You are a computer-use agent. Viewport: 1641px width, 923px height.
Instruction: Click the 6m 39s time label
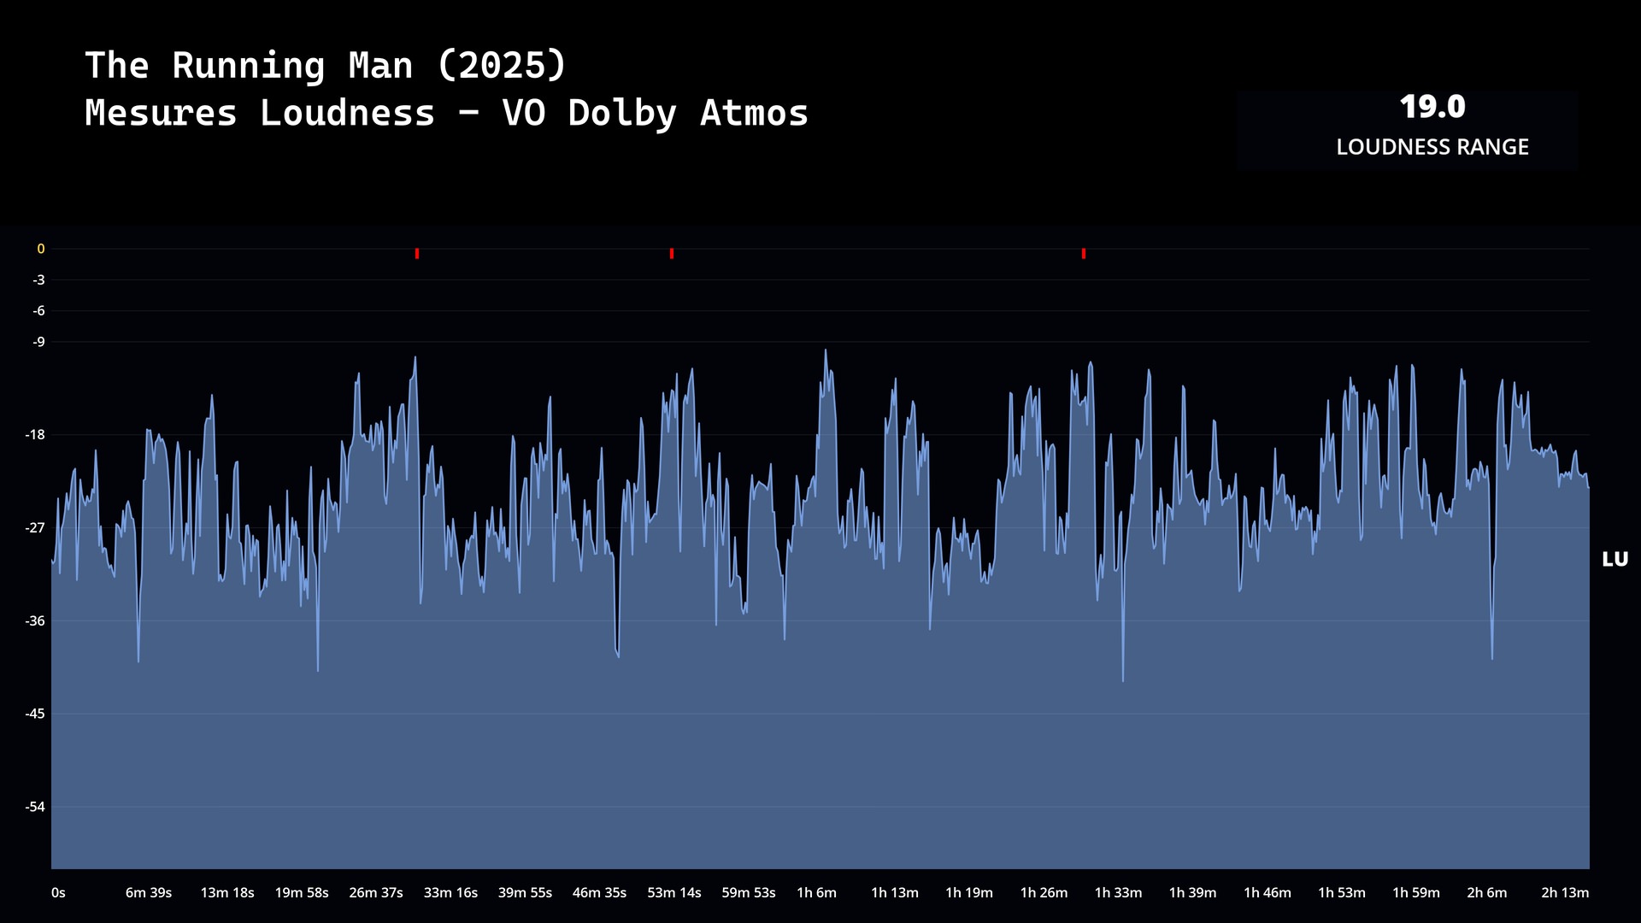pos(149,893)
